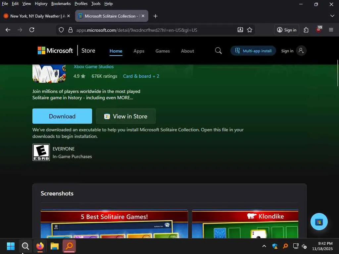Click the ESRB Everyone rating badge
The height and width of the screenshot is (254, 339).
41,152
